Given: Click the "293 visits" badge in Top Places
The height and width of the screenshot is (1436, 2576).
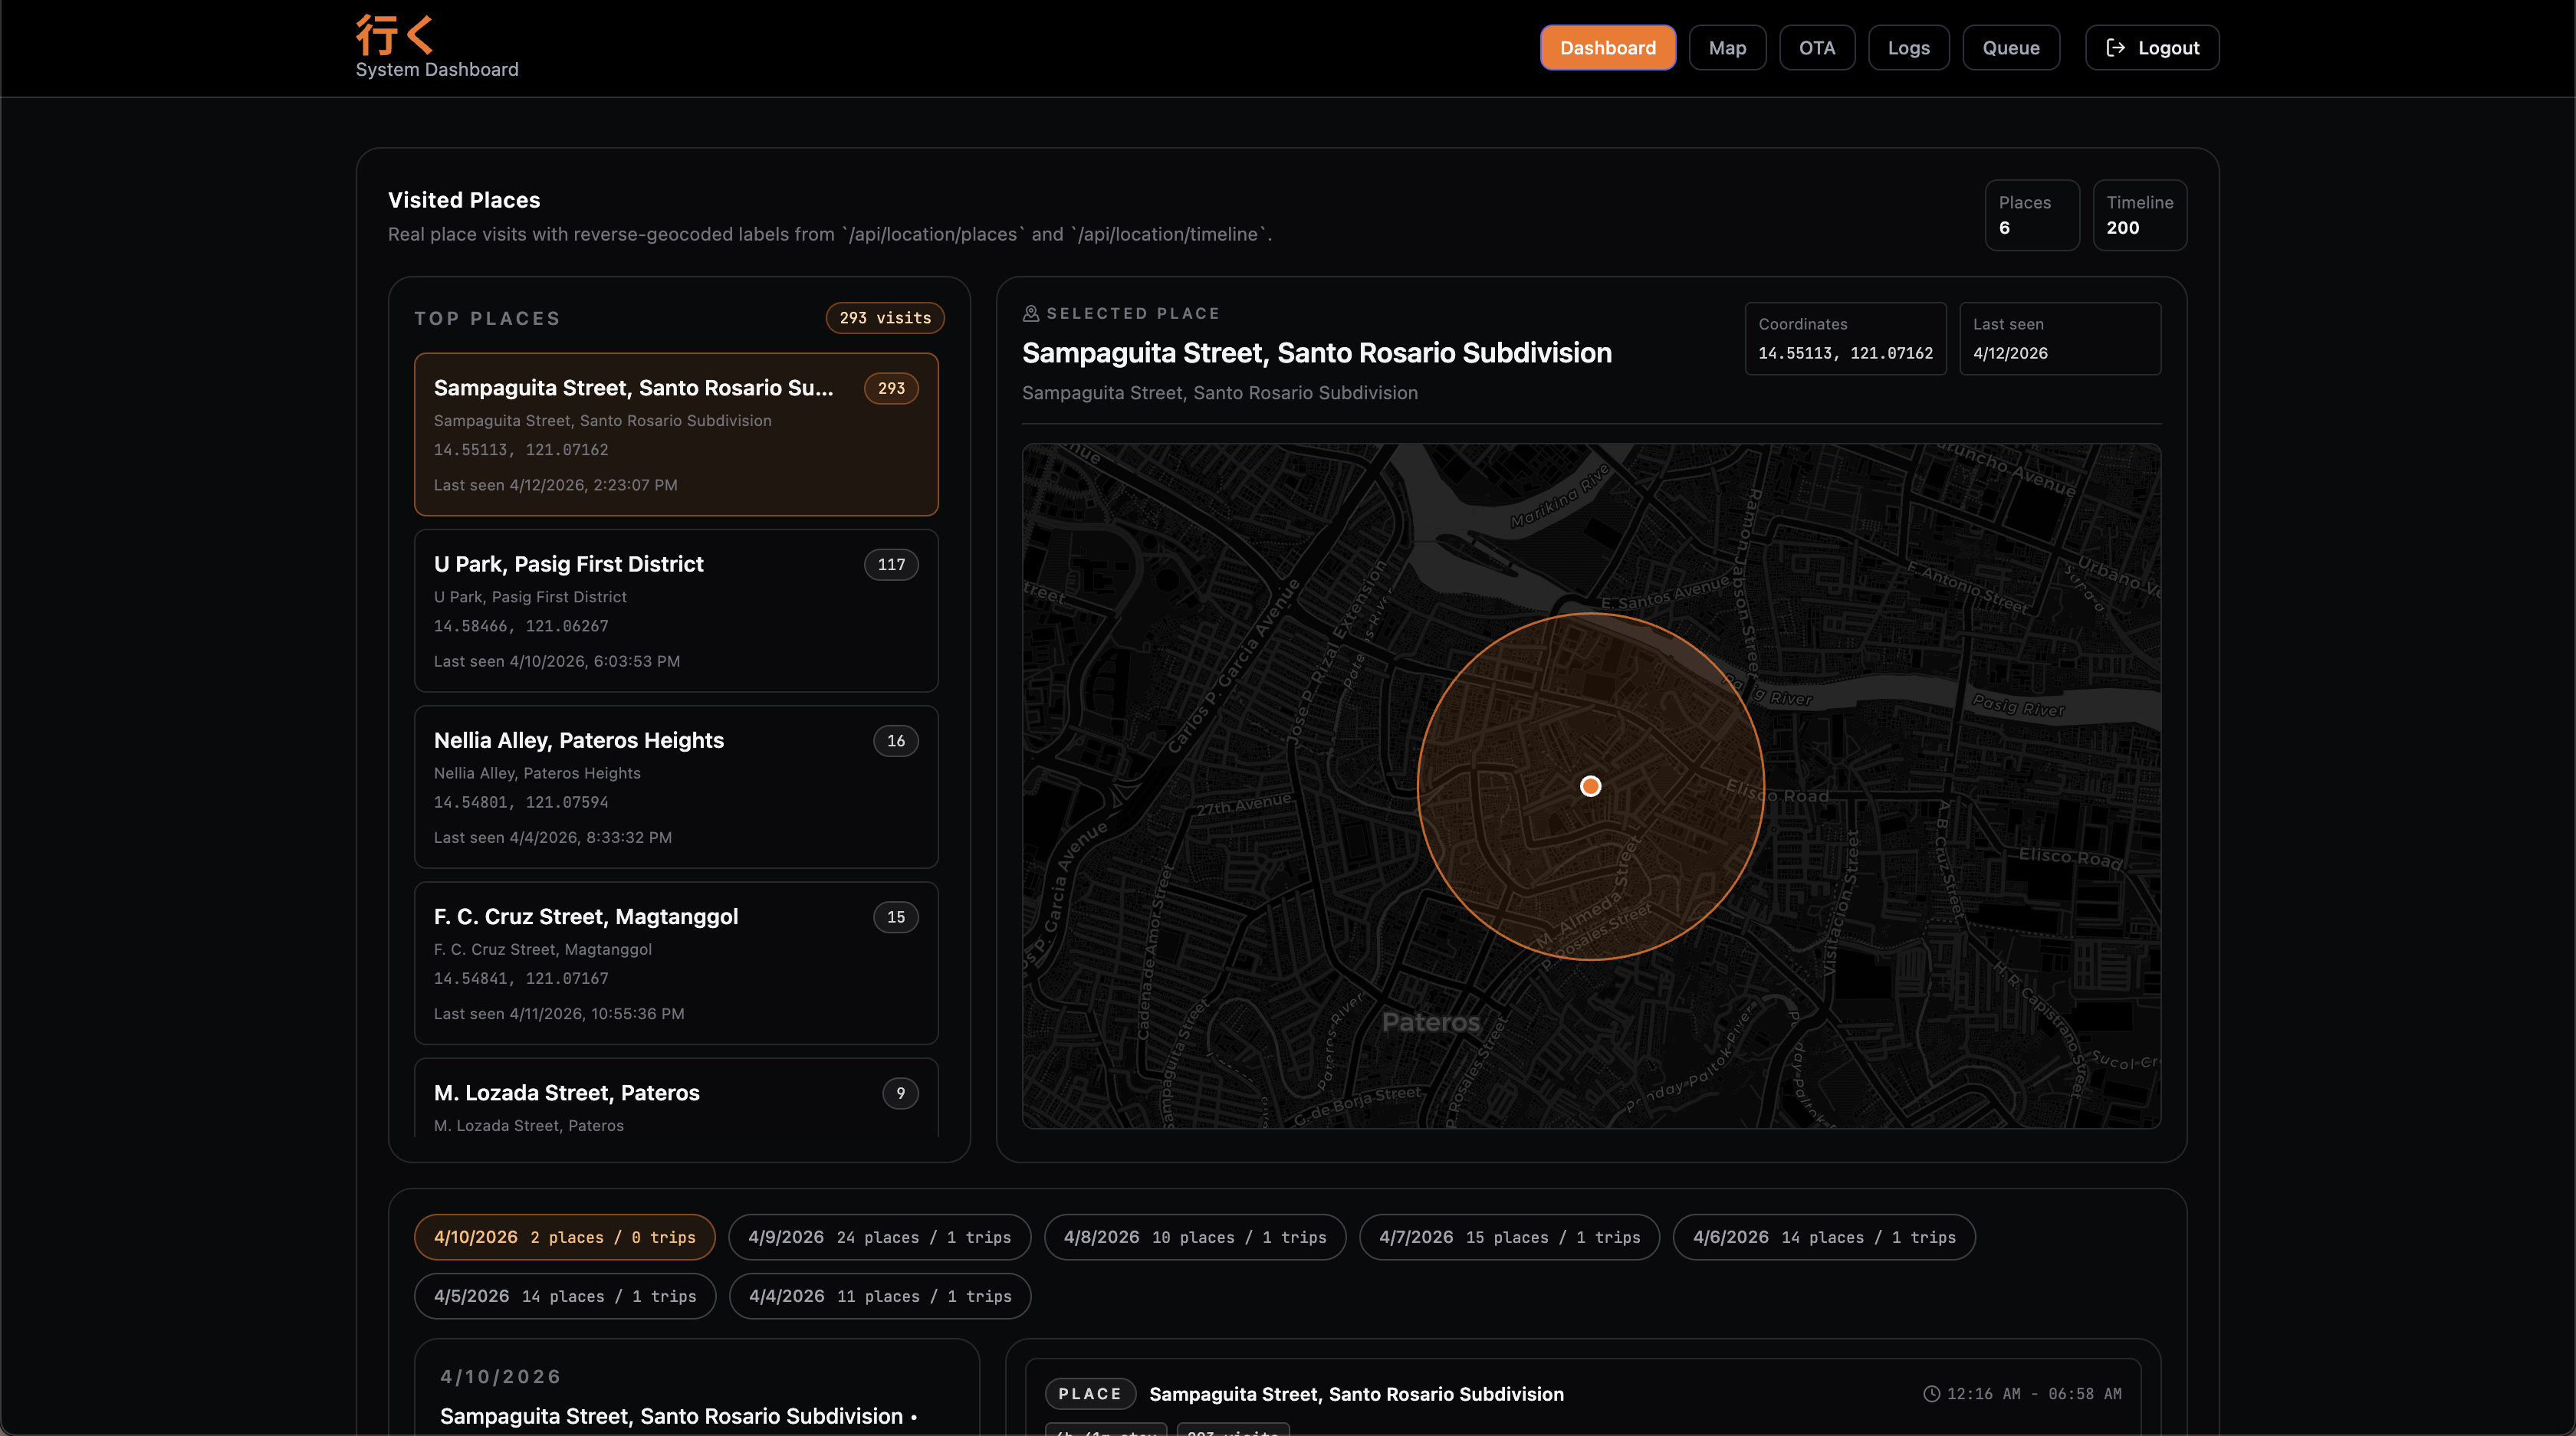Looking at the screenshot, I should [885, 318].
